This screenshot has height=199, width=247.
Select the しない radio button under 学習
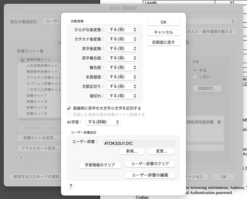(x=195, y=77)
